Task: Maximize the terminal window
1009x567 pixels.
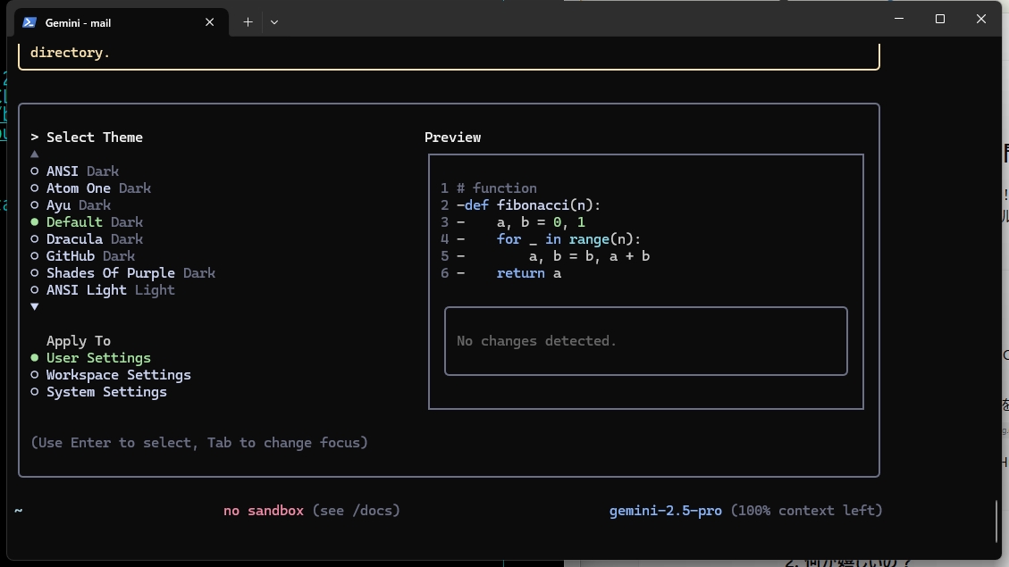Action: point(940,19)
